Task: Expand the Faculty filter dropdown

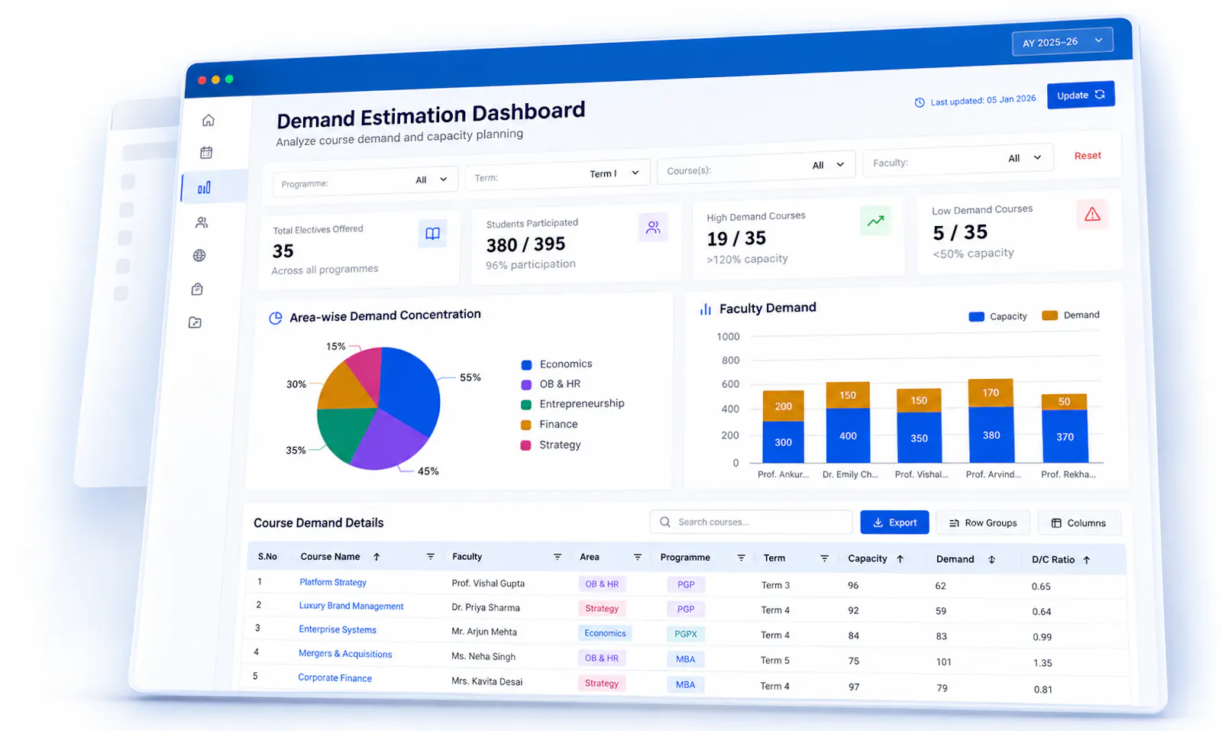Action: [x=958, y=160]
